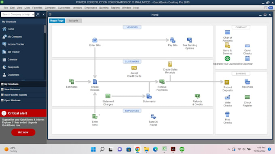This screenshot has height=154, width=275.
Task: Open the Lists menu
Action: tap(27, 8)
